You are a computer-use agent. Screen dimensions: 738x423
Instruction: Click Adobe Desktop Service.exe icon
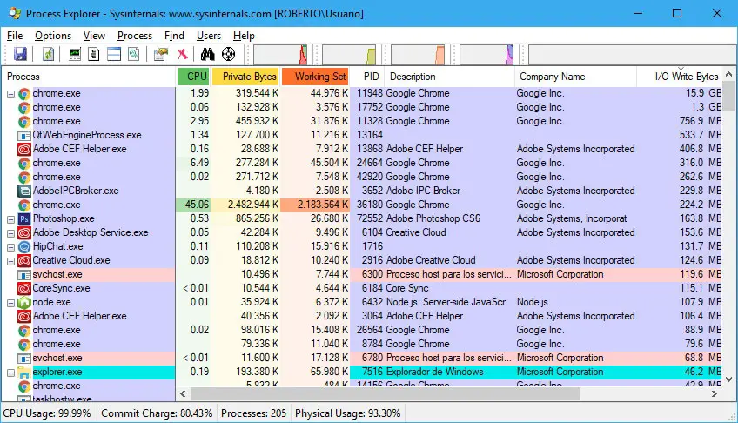(24, 233)
